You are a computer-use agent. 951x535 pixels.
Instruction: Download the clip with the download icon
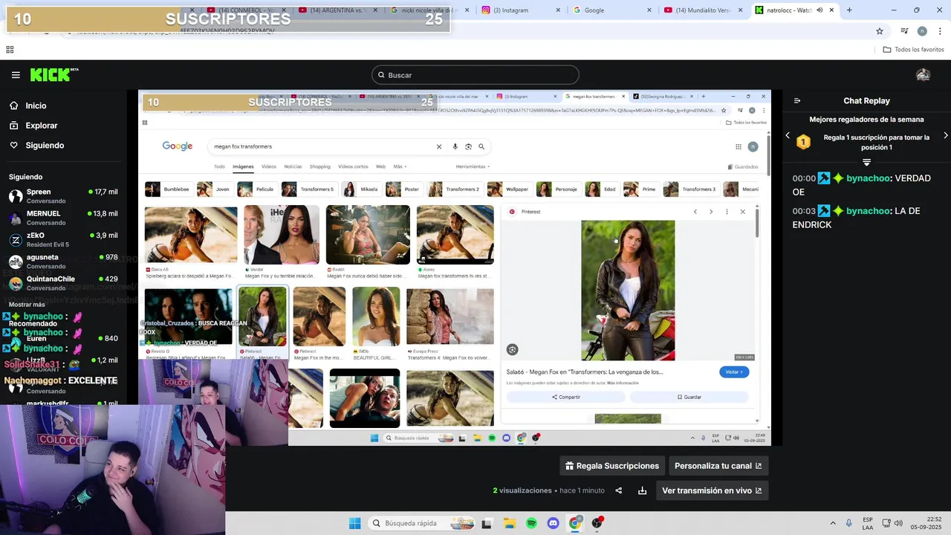pos(642,490)
